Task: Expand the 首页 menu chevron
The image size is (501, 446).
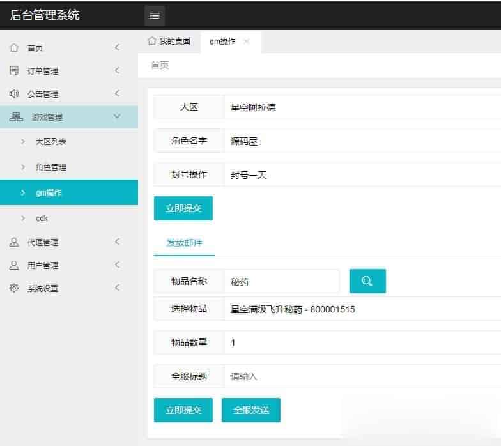Action: click(x=118, y=47)
